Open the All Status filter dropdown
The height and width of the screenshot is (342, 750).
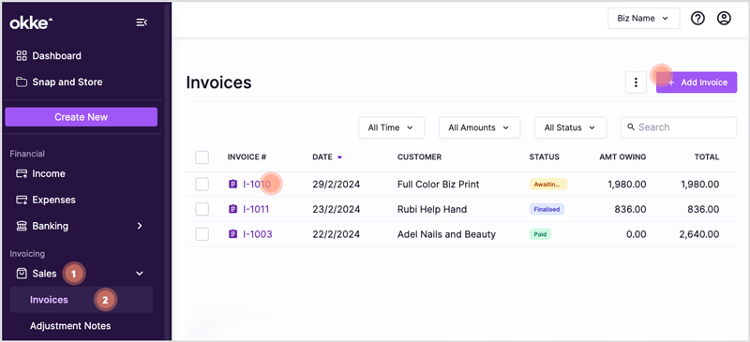pyautogui.click(x=570, y=127)
